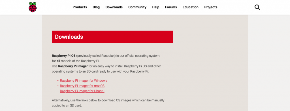The width and height of the screenshot is (290, 111).
Task: Navigate to the Help page
Action: pos(156,7)
